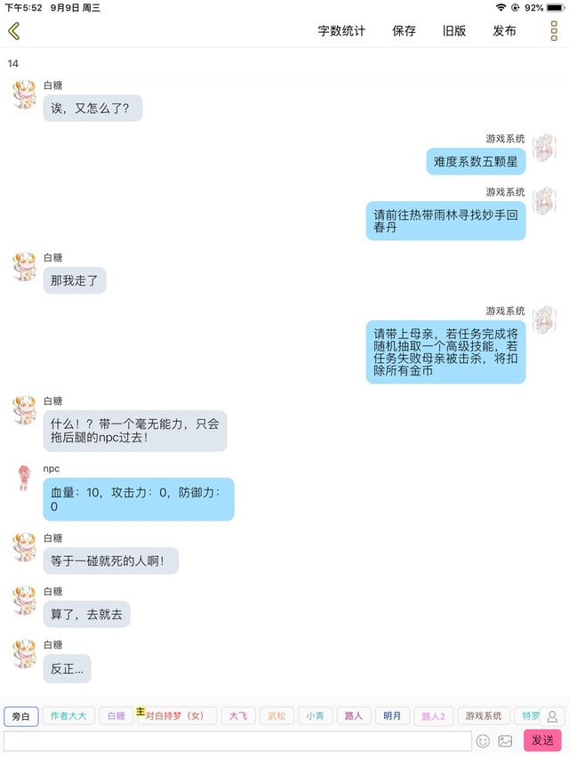Open 字数统计 word count
The image size is (569, 759).
click(341, 31)
